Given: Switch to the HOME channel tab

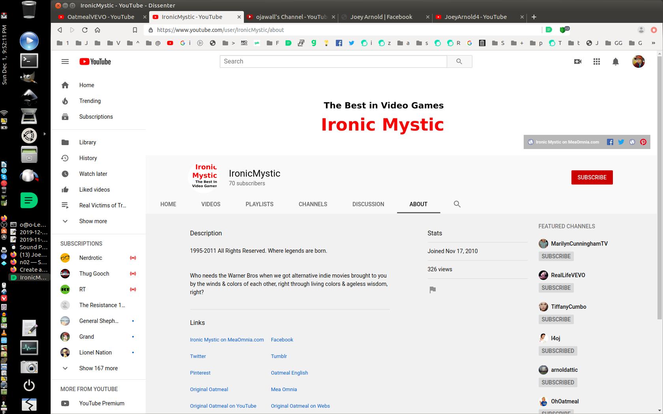Looking at the screenshot, I should click(x=168, y=204).
